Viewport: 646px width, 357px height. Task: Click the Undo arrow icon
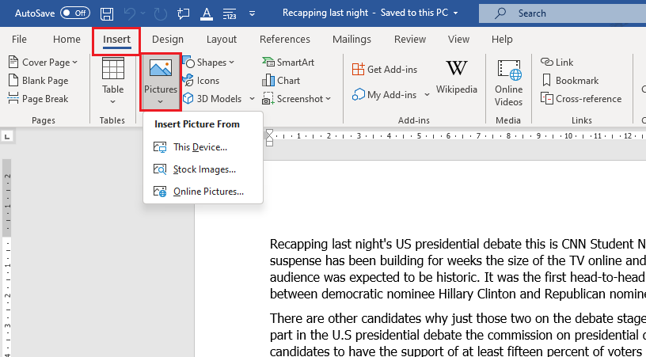click(x=129, y=13)
